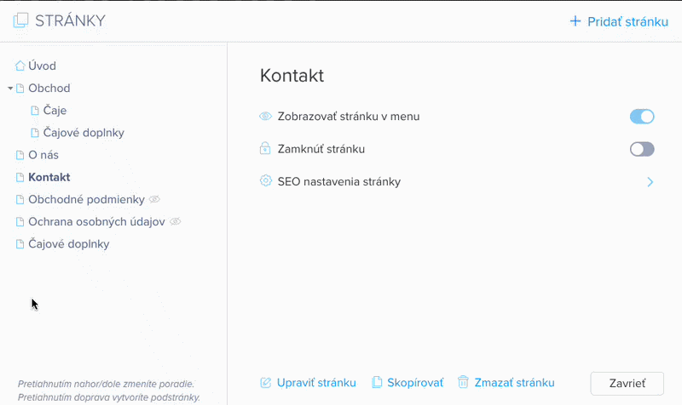The image size is (682, 405).
Task: Disable the Zobrazovať stránku v menu toggle
Action: [641, 117]
